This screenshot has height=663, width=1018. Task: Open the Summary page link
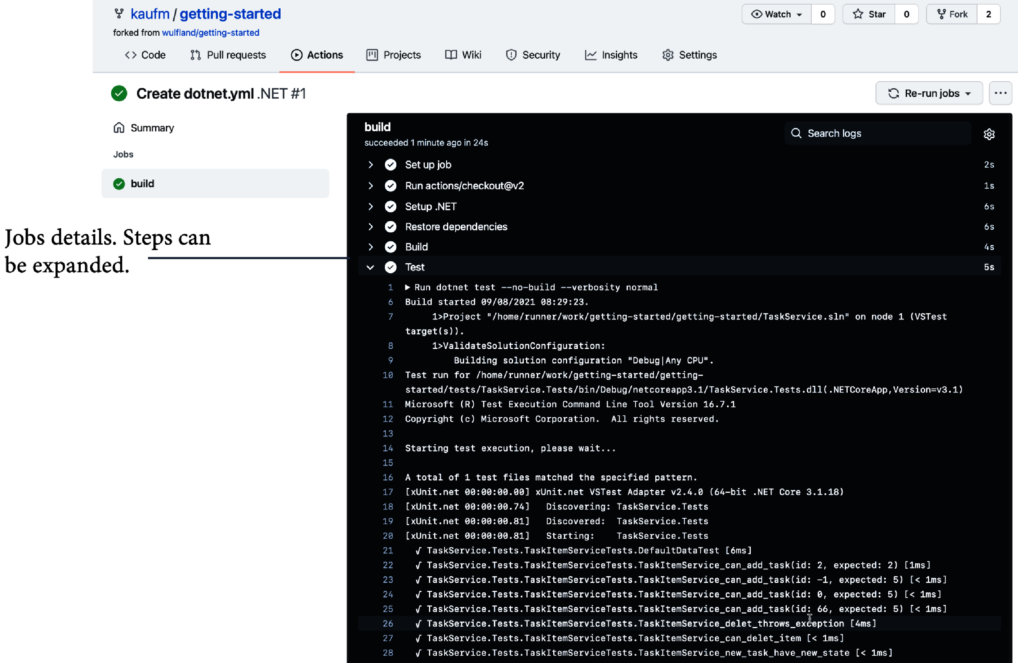[152, 128]
